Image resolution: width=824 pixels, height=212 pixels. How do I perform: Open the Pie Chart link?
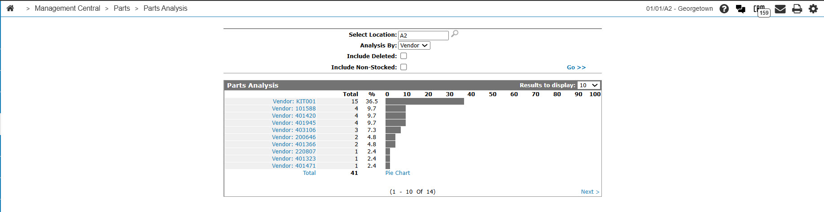398,173
